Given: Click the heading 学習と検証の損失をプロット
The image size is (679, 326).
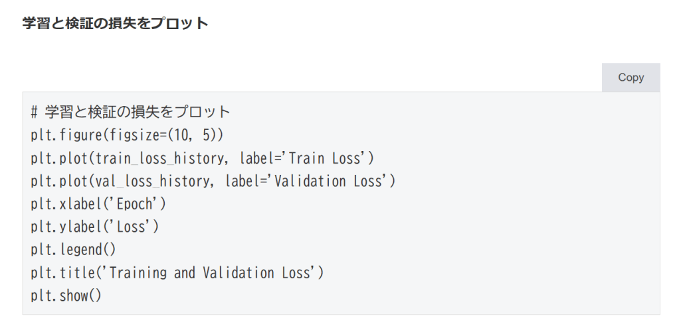Looking at the screenshot, I should point(116,24).
